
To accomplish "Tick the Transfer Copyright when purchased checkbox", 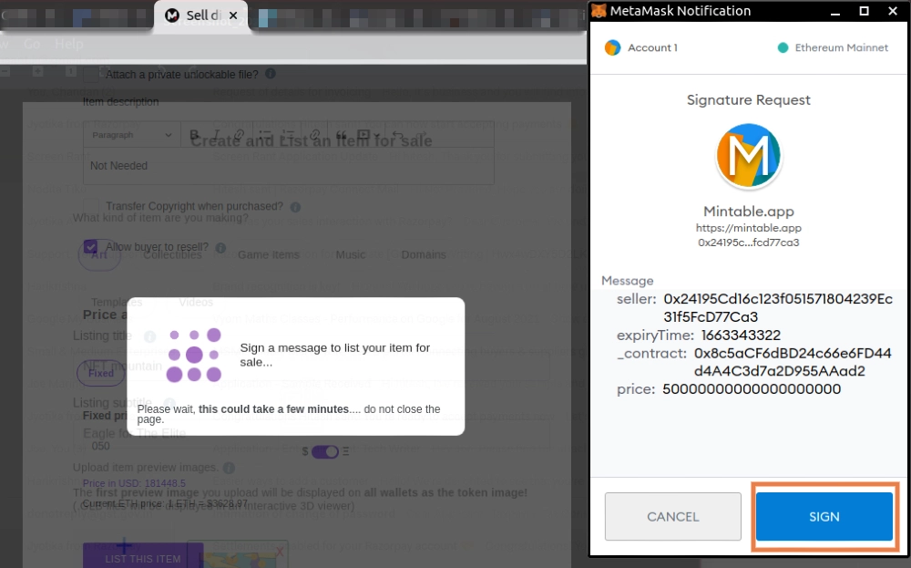I will [x=90, y=206].
